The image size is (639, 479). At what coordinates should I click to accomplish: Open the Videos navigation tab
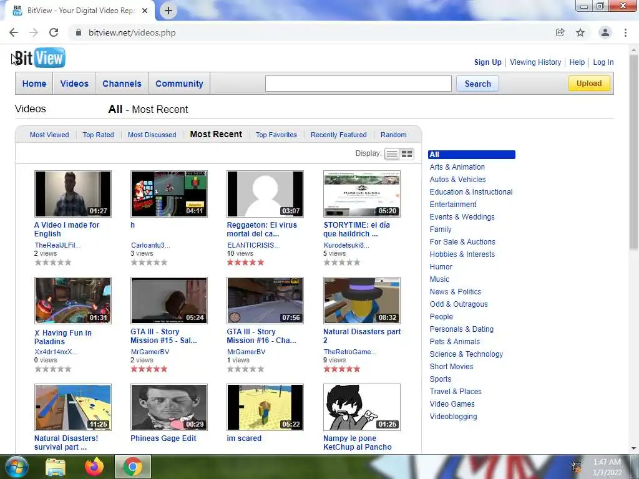pos(74,84)
